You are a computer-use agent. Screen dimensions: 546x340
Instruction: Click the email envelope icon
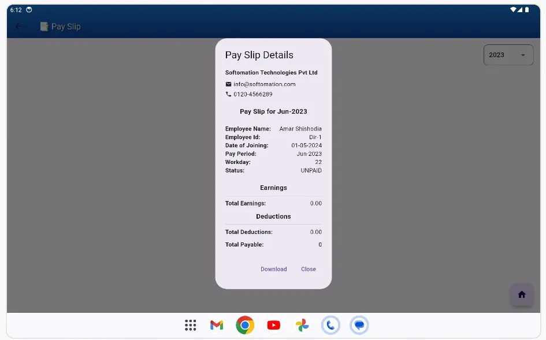click(x=228, y=84)
